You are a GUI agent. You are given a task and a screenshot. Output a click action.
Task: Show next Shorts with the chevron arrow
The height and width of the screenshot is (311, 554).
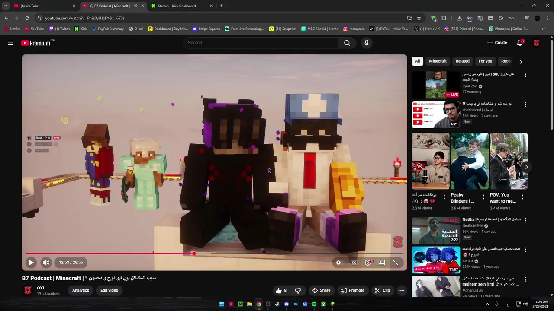point(526,167)
